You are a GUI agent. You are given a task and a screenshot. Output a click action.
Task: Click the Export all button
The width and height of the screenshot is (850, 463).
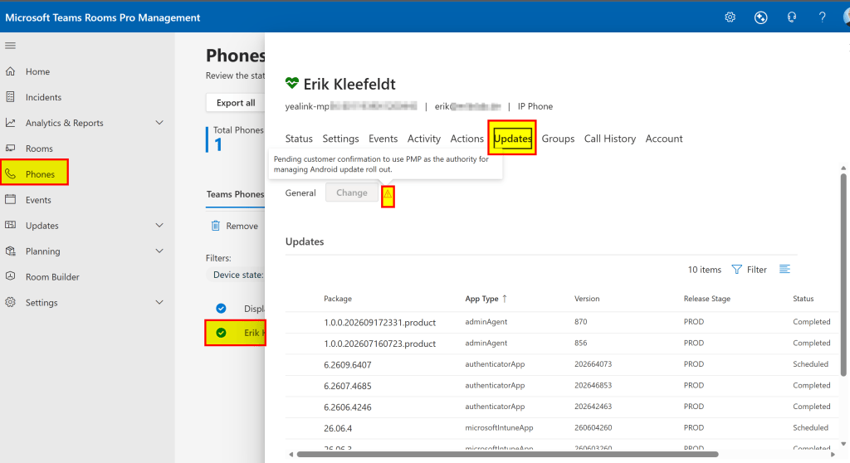coord(236,102)
